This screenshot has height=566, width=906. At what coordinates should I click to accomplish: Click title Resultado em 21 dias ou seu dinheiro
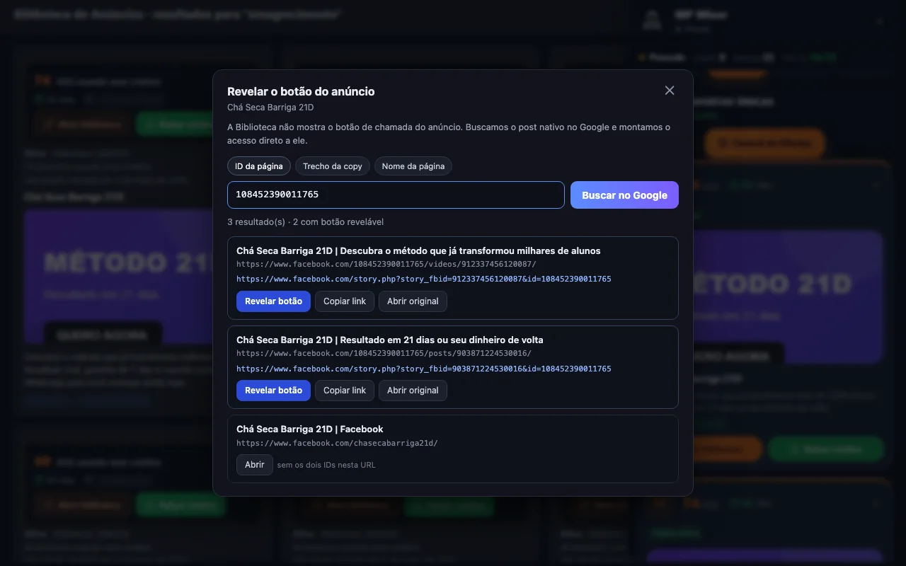(x=390, y=340)
